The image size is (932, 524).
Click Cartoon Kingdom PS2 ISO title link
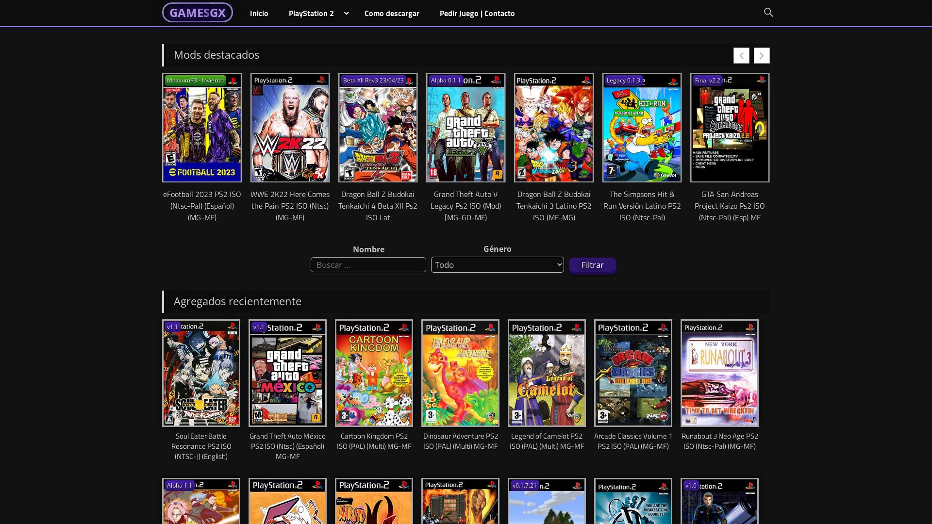tap(374, 441)
